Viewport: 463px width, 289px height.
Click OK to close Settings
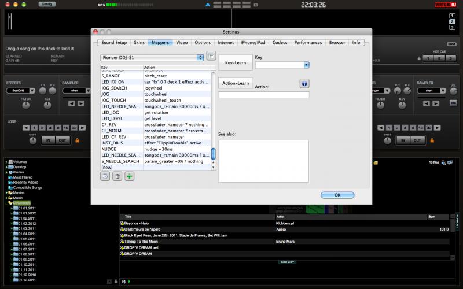[337, 195]
